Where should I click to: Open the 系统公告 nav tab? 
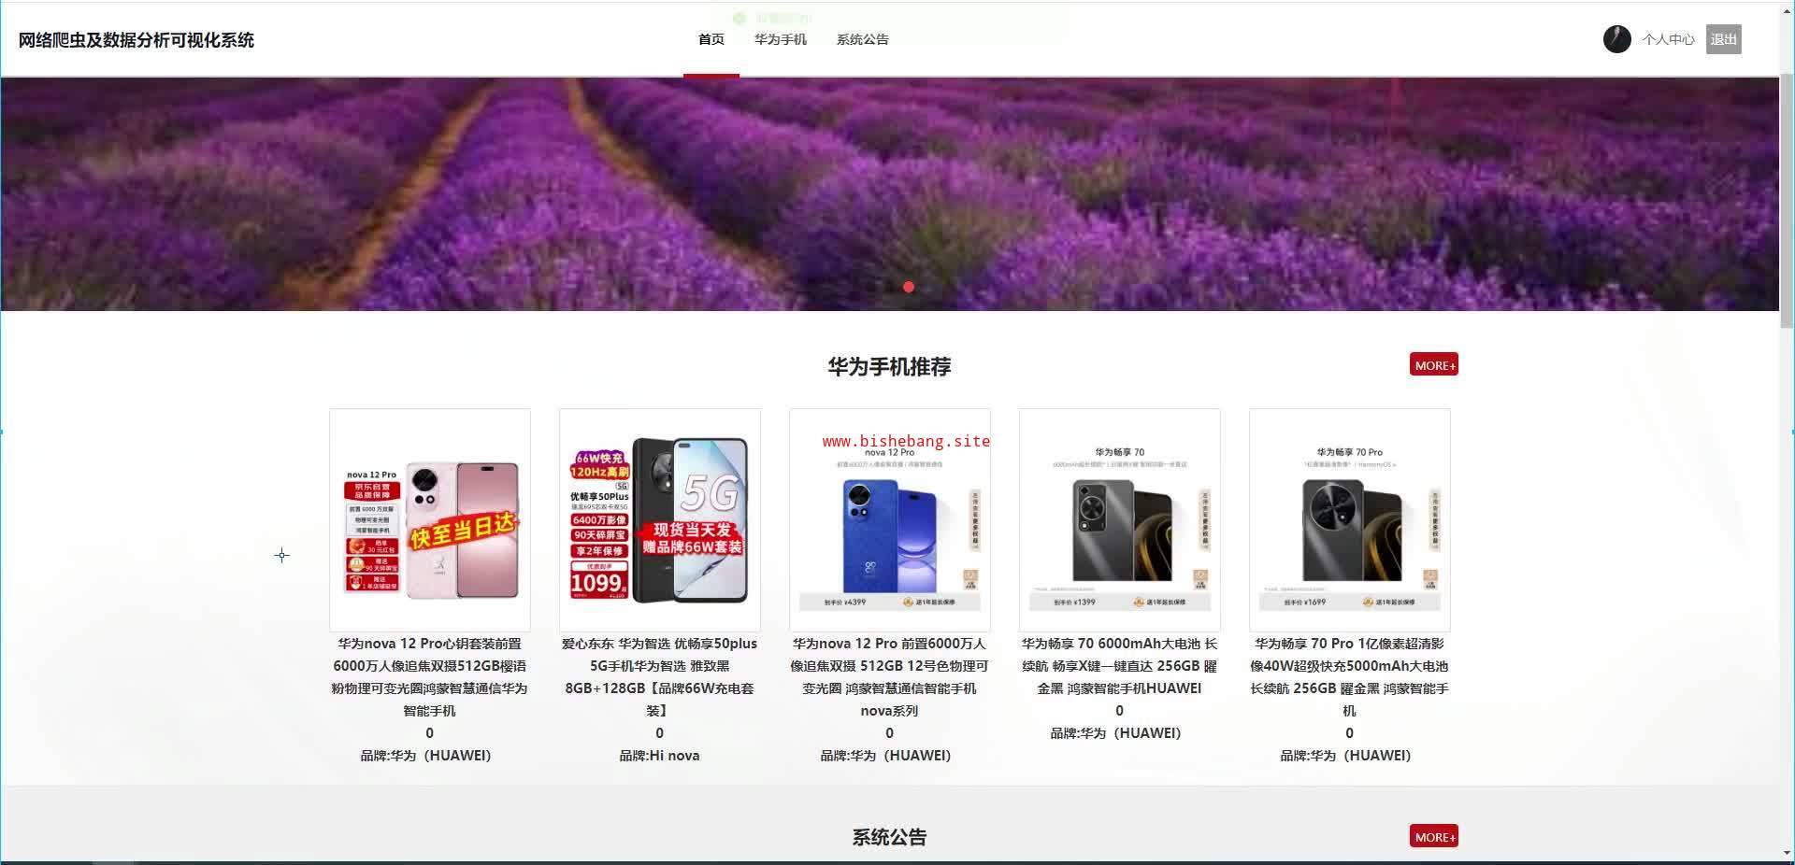click(863, 39)
